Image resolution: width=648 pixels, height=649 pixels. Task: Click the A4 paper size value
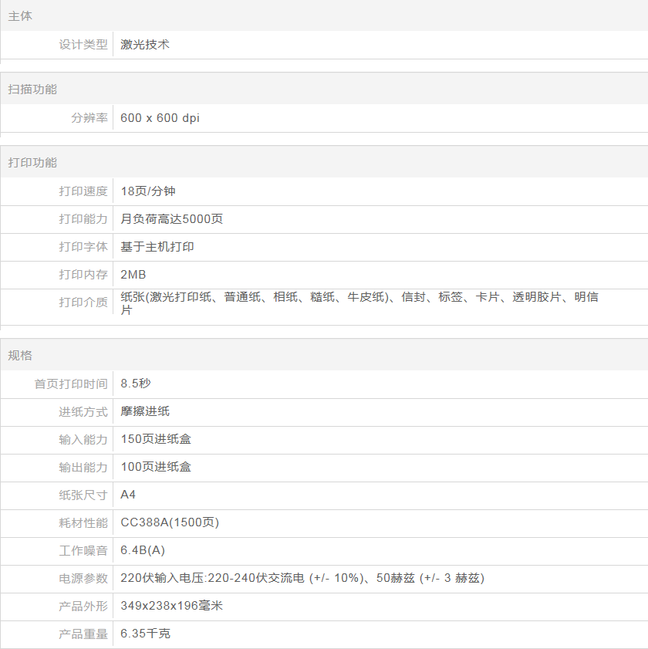tap(128, 495)
